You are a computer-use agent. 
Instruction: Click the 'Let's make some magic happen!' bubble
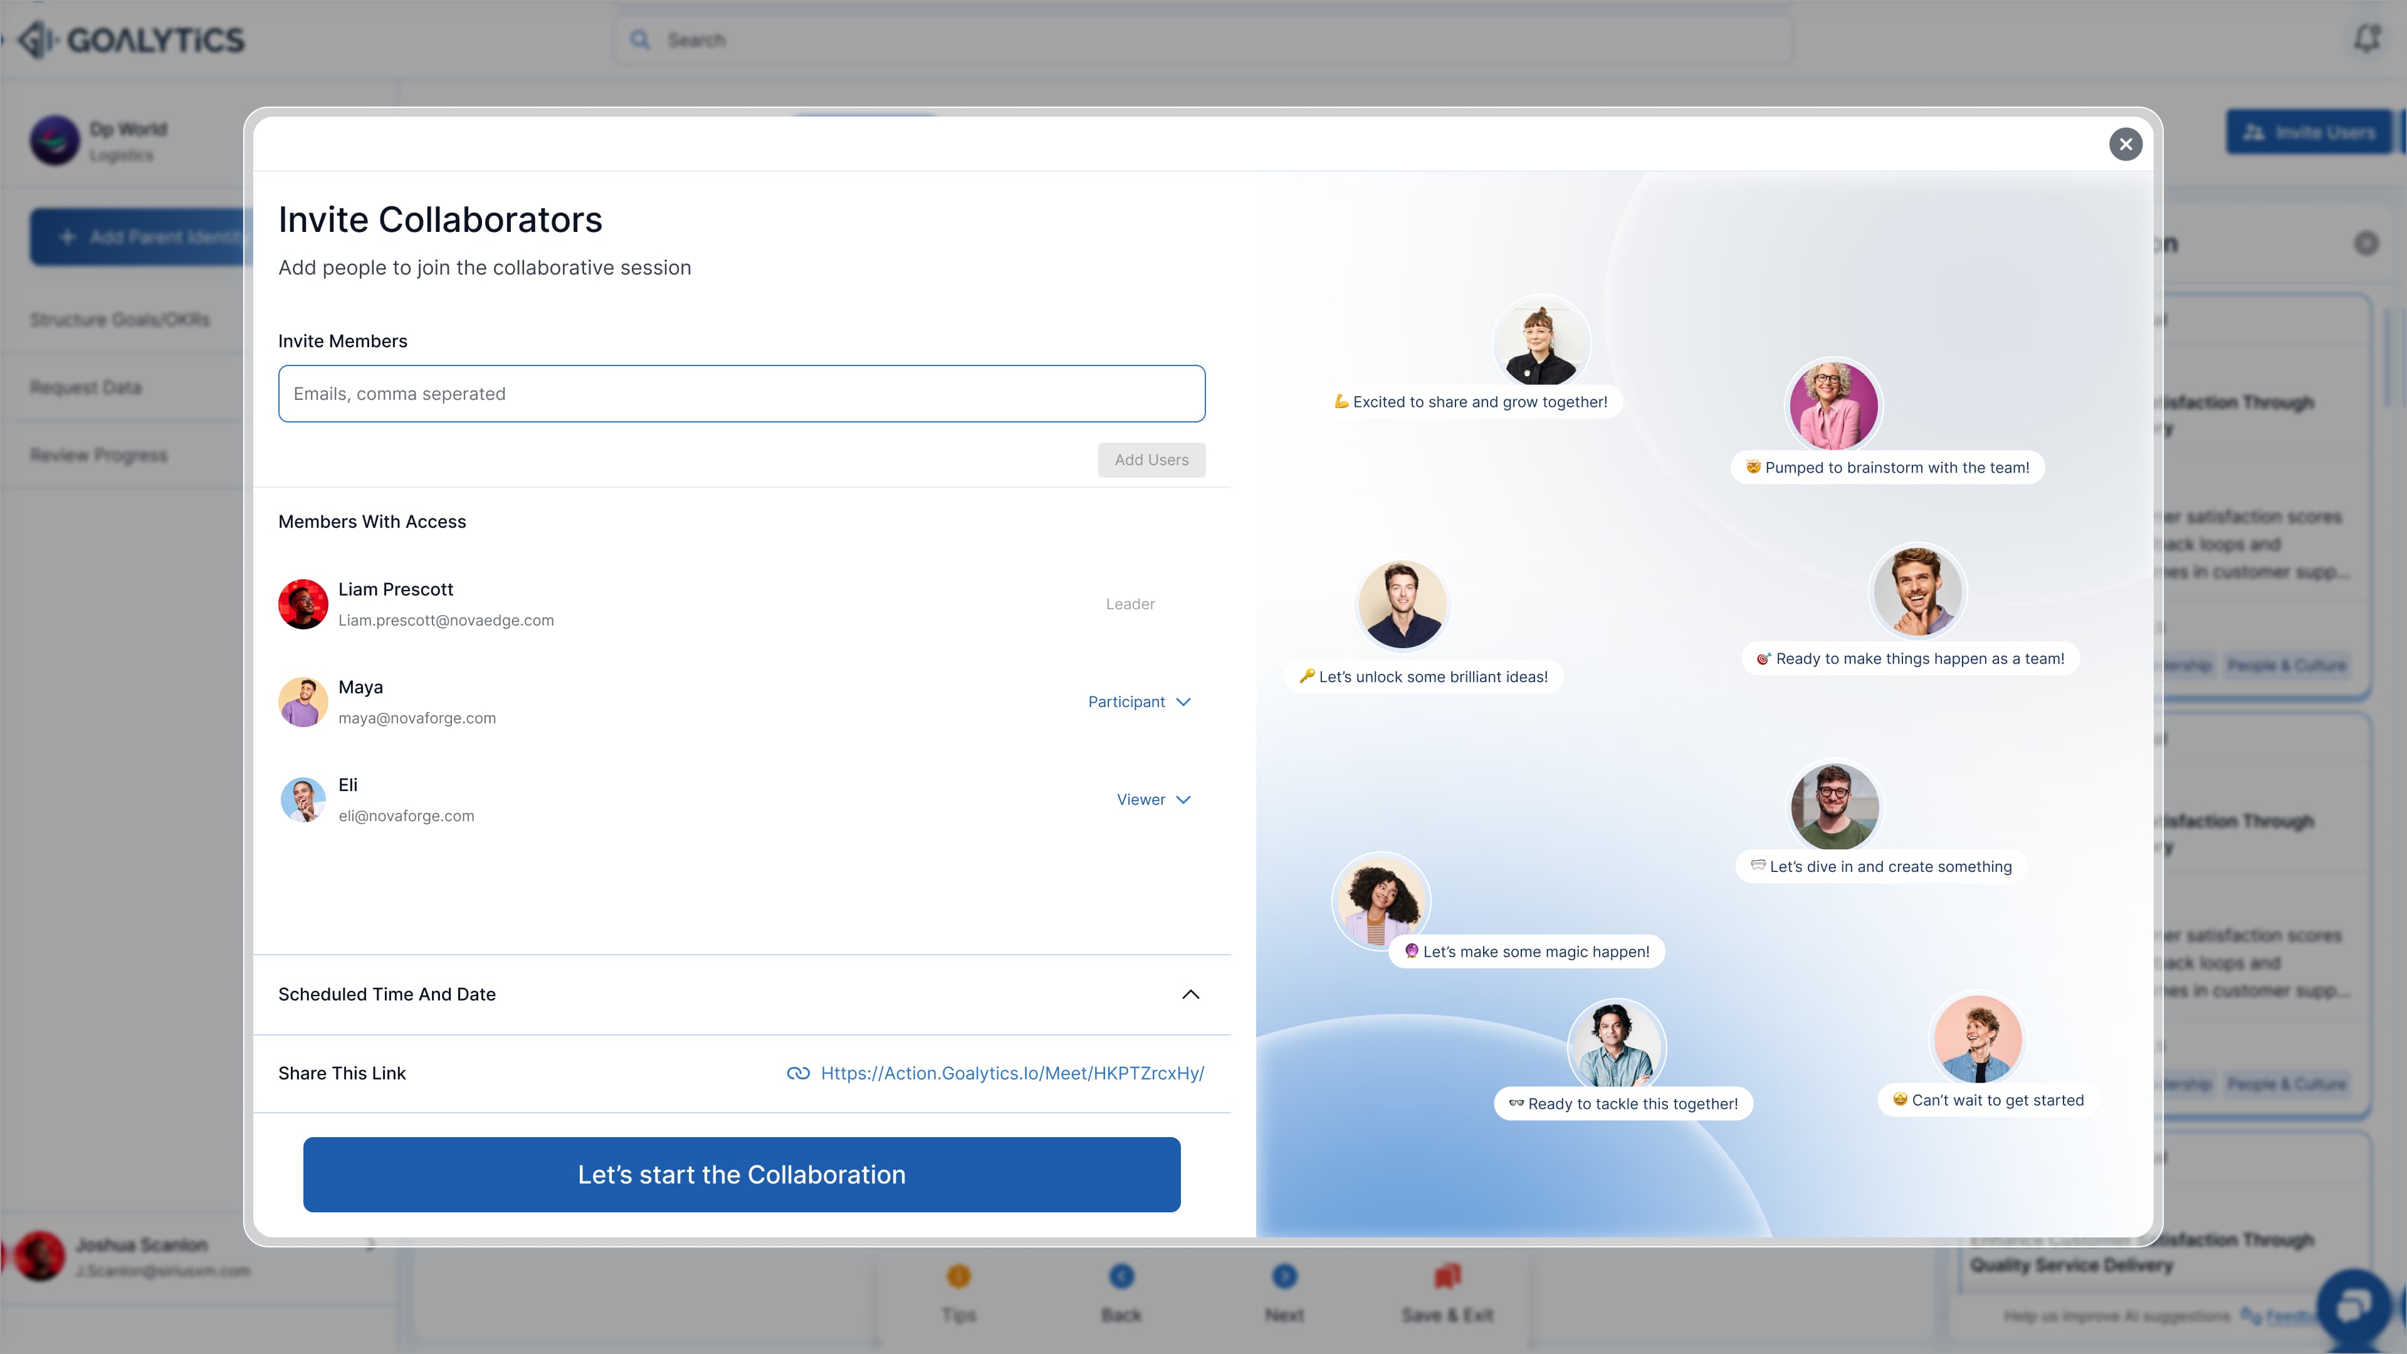pyautogui.click(x=1527, y=952)
